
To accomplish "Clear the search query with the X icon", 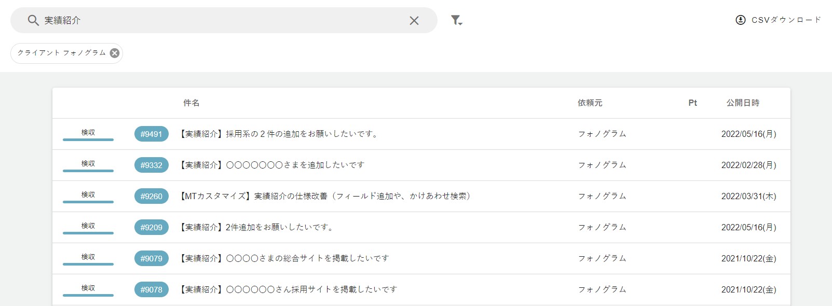I will [414, 21].
